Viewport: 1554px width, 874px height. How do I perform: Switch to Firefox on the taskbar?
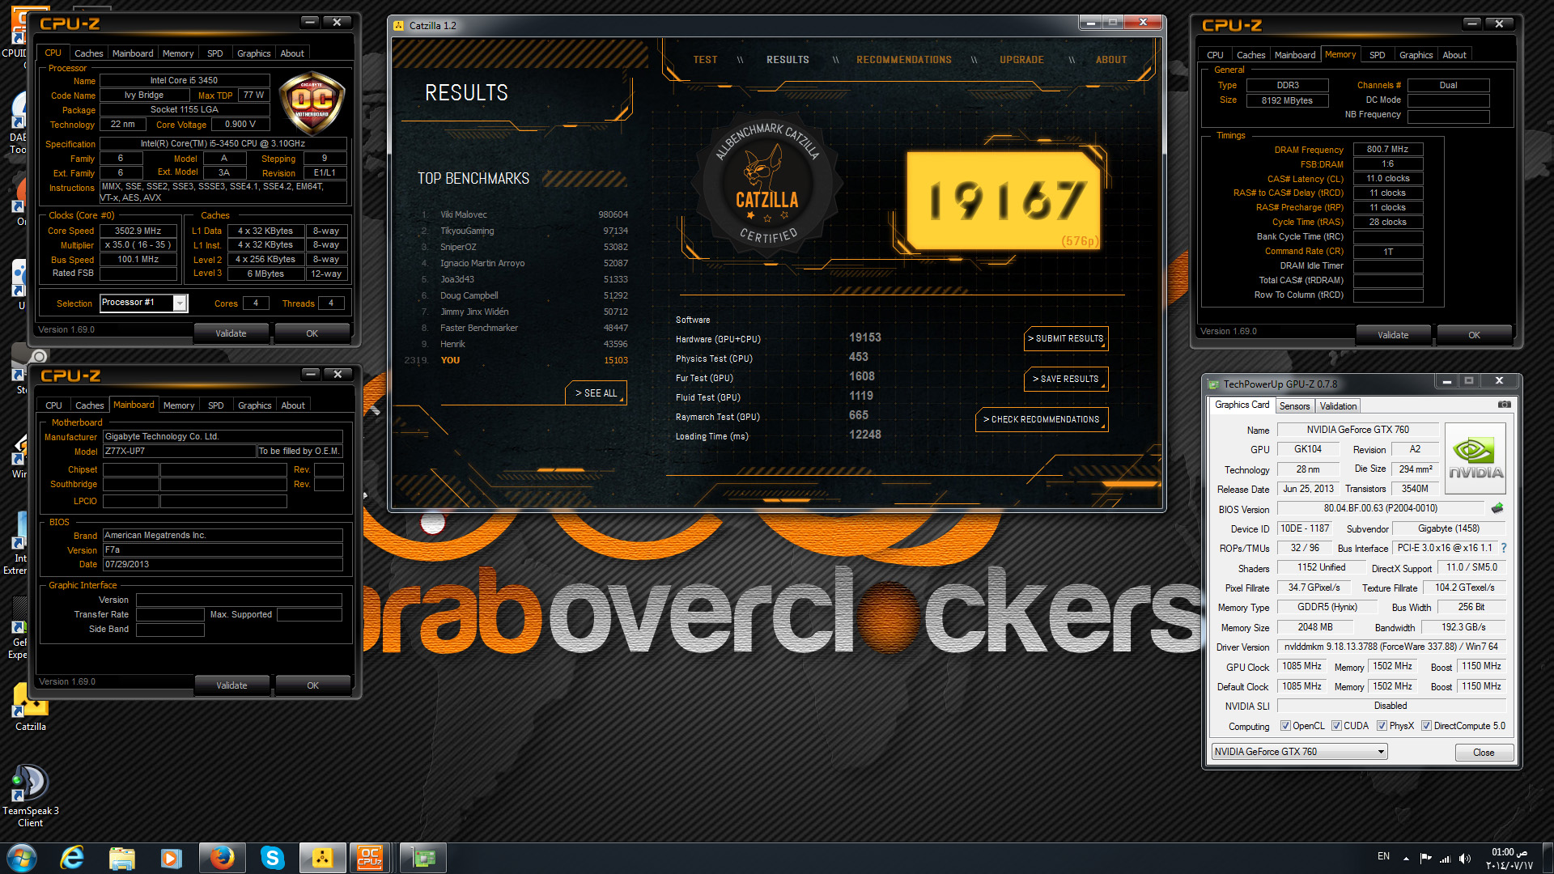click(222, 858)
